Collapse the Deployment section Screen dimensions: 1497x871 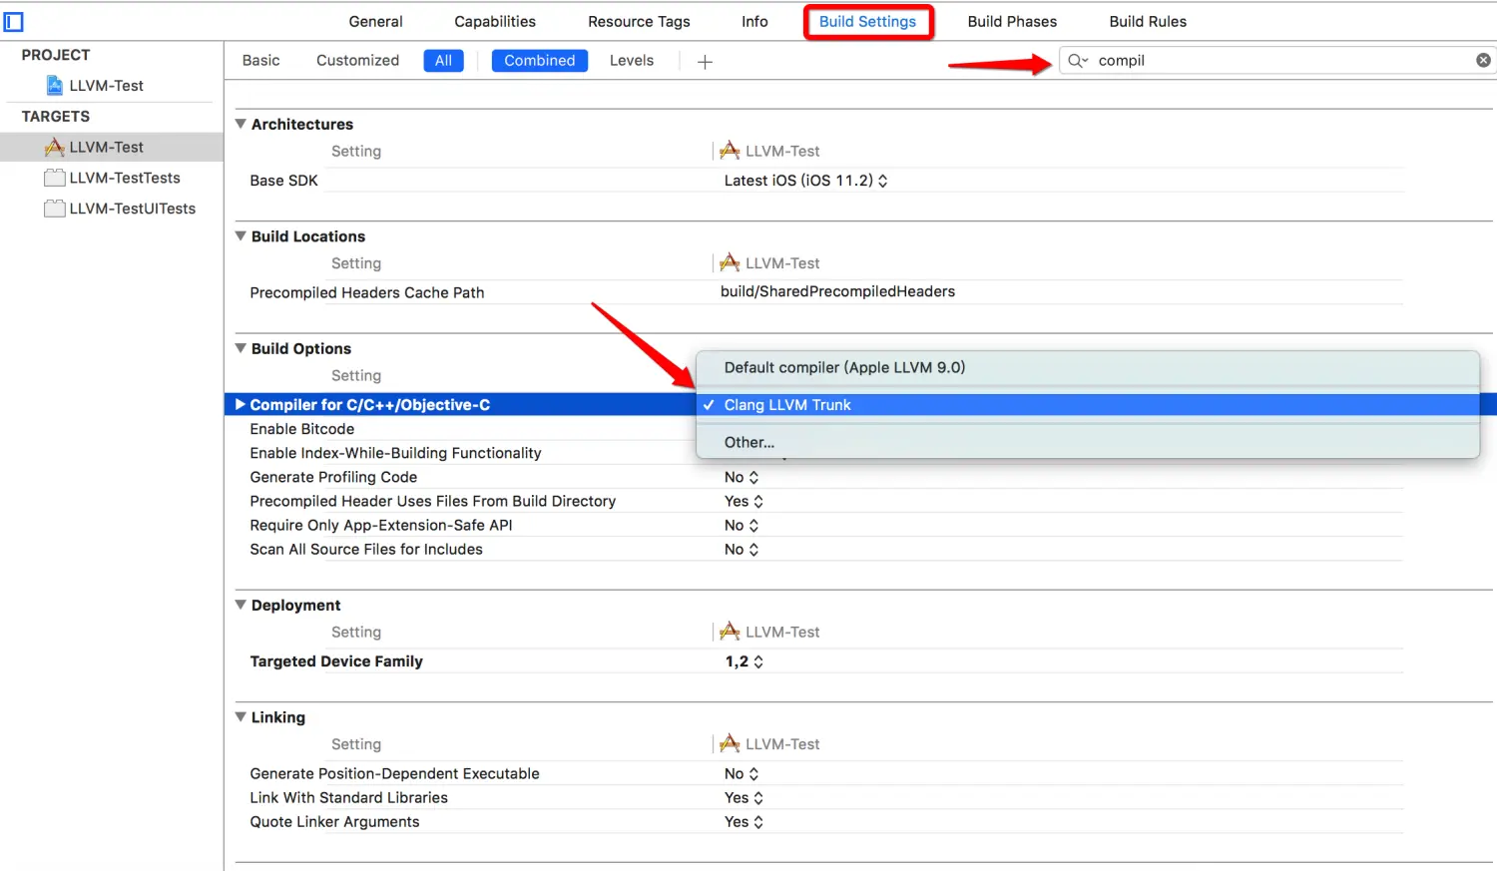pyautogui.click(x=241, y=605)
